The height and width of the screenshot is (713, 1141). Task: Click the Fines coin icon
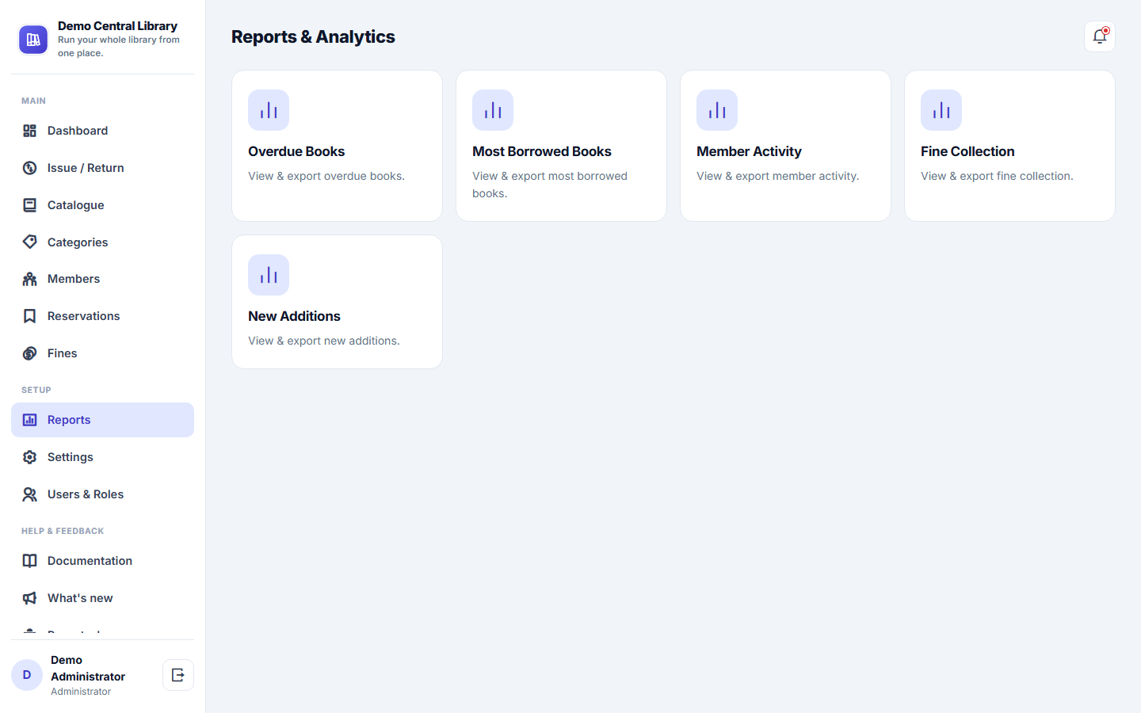coord(29,353)
